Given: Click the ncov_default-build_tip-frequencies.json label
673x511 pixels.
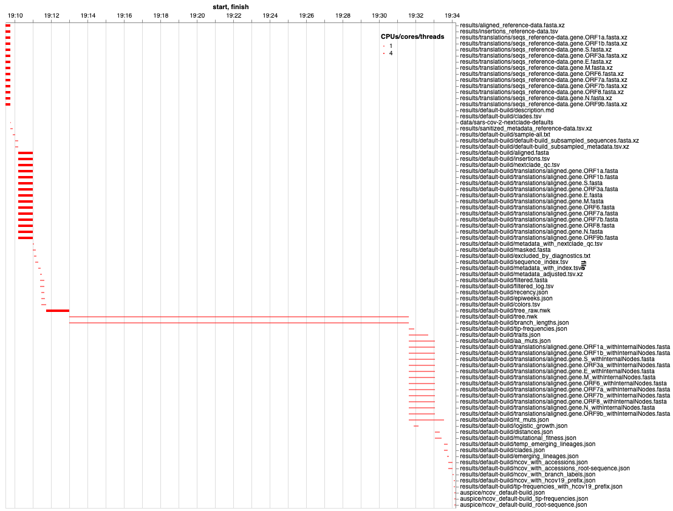Looking at the screenshot, I should click(524, 499).
